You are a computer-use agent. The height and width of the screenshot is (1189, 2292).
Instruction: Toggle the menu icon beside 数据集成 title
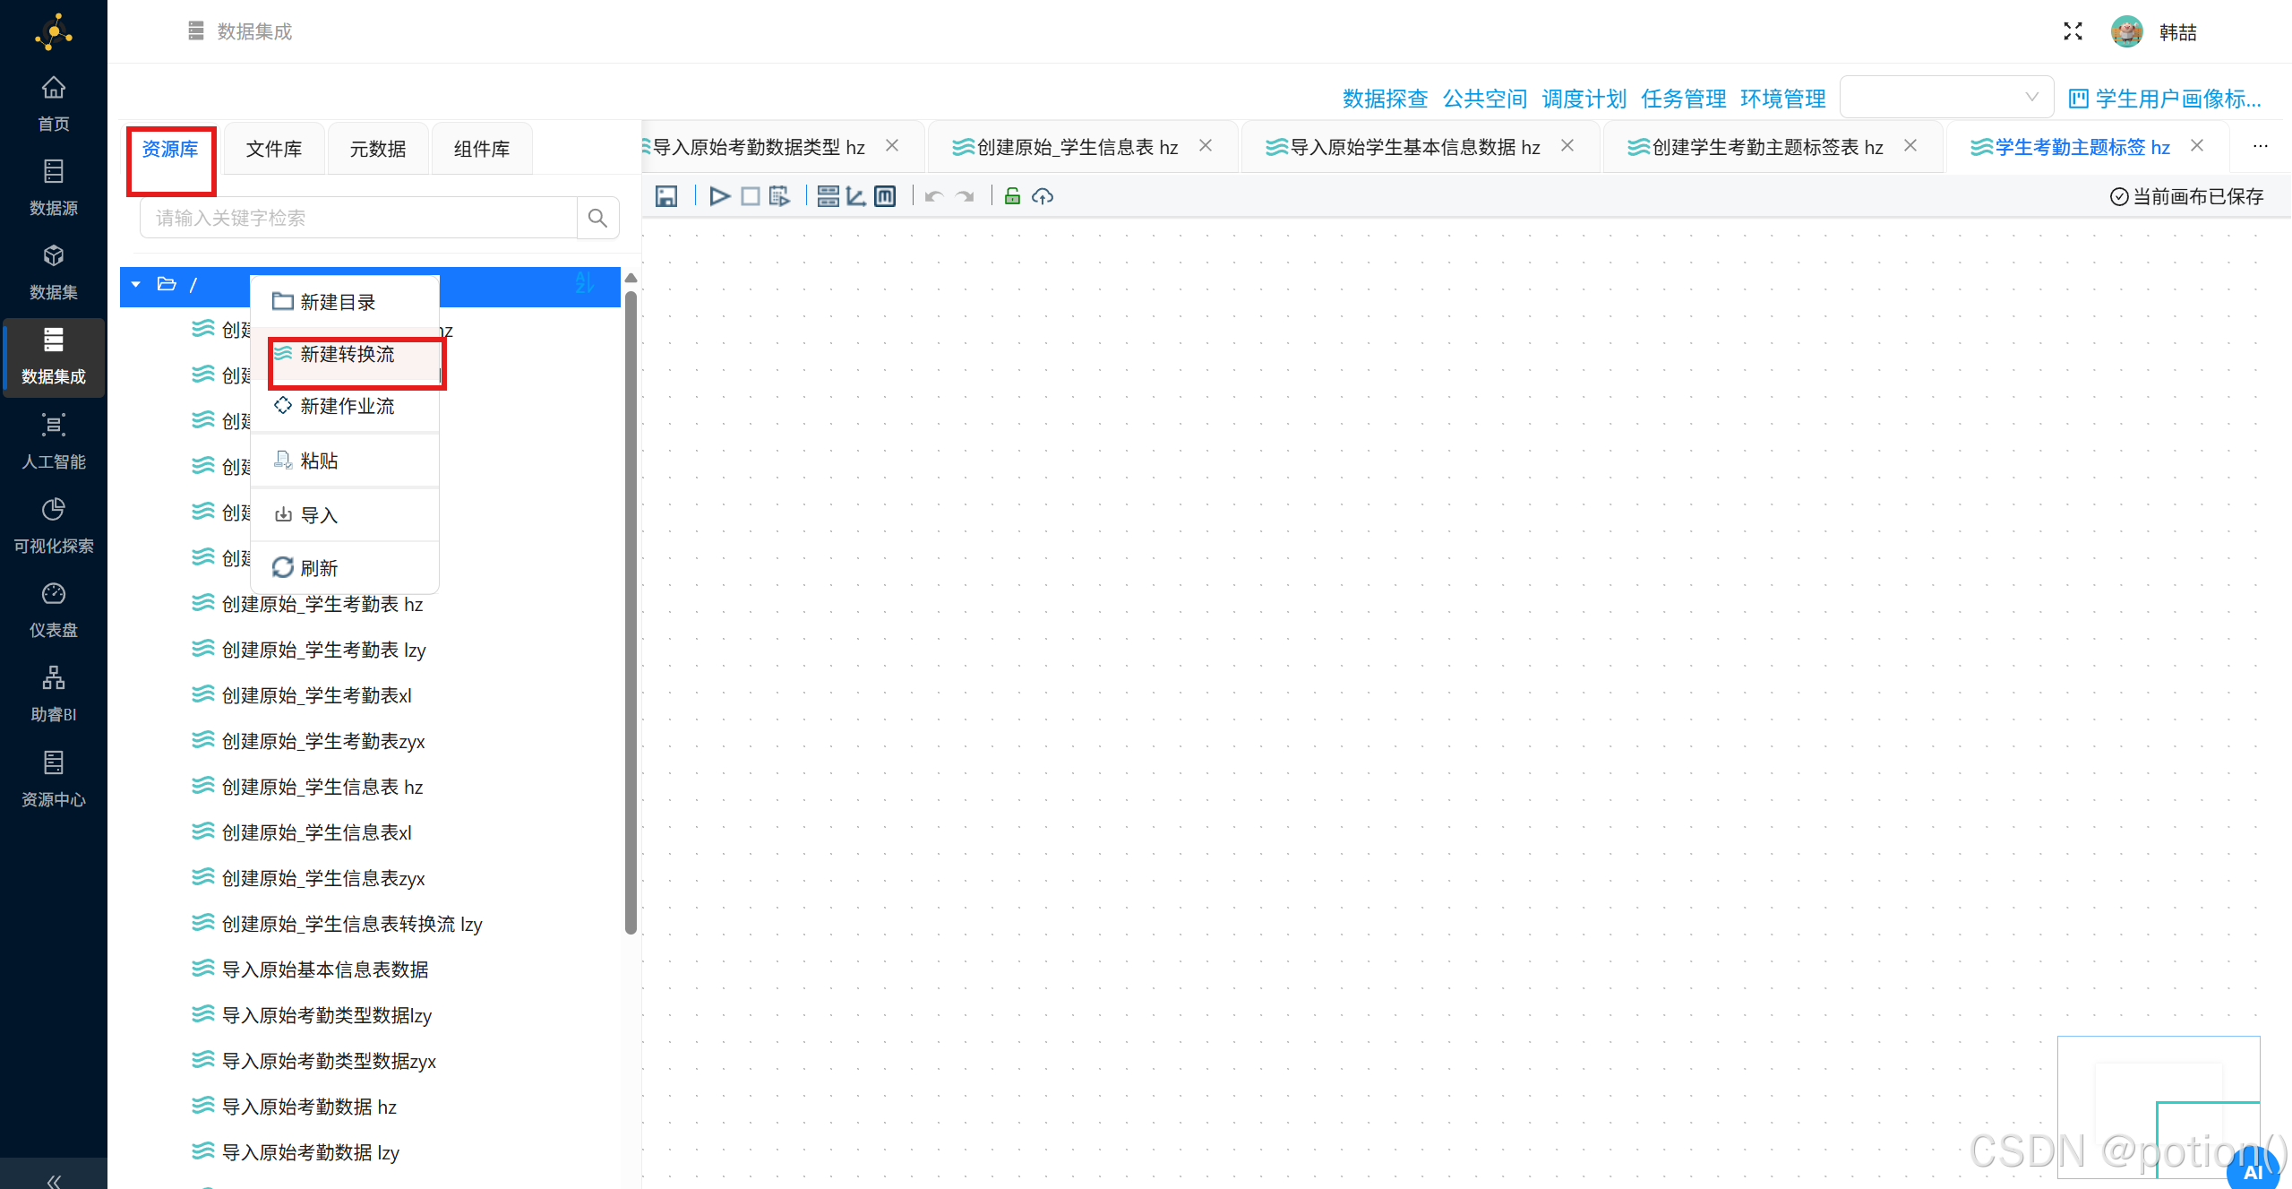pos(196,31)
